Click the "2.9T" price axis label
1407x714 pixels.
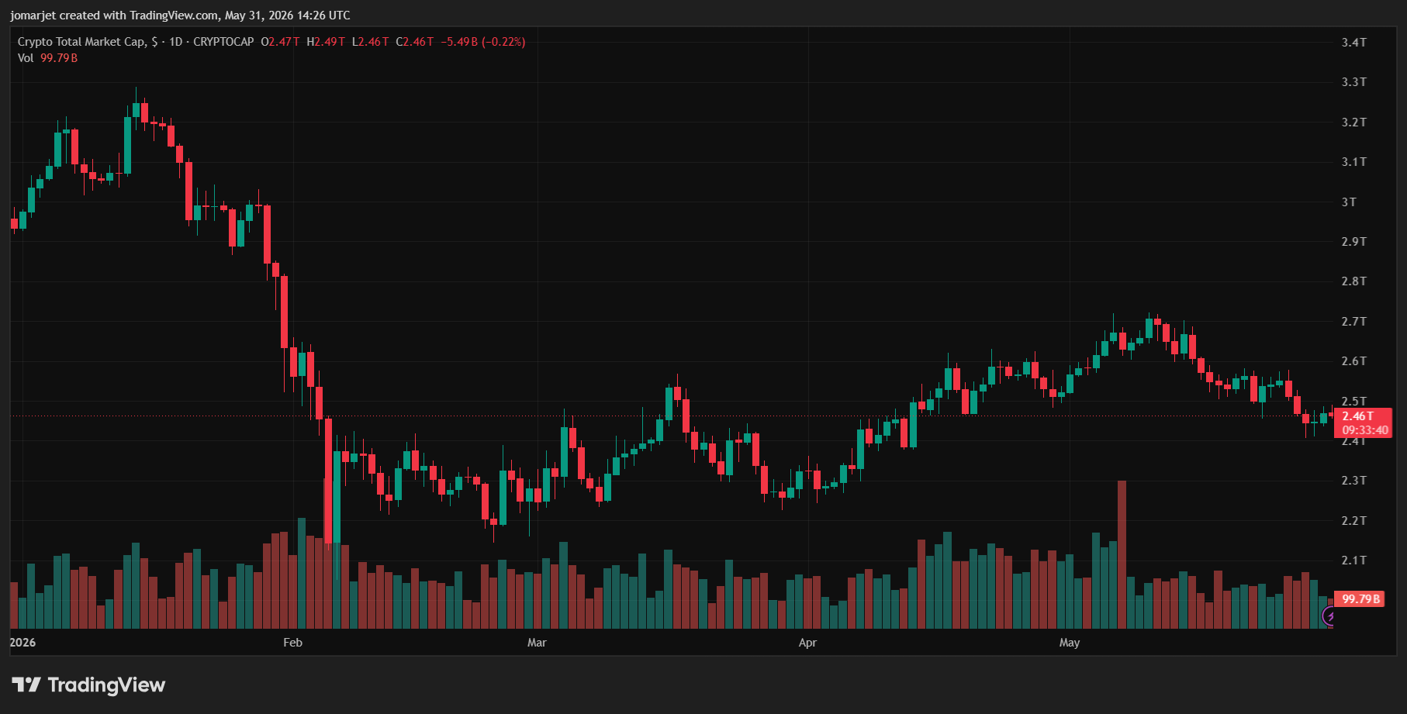point(1354,242)
